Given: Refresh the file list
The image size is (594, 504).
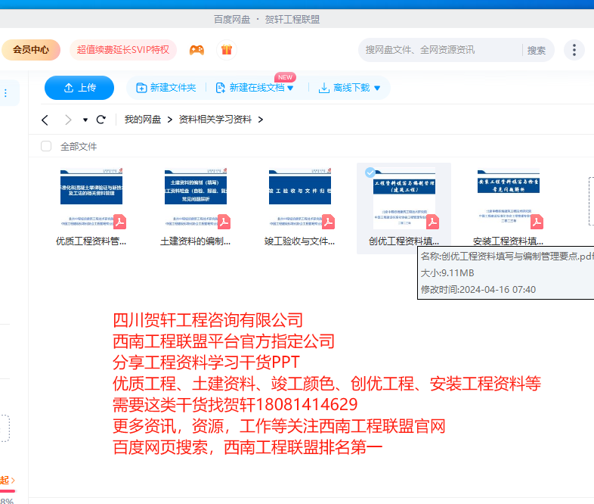Looking at the screenshot, I should [x=101, y=120].
